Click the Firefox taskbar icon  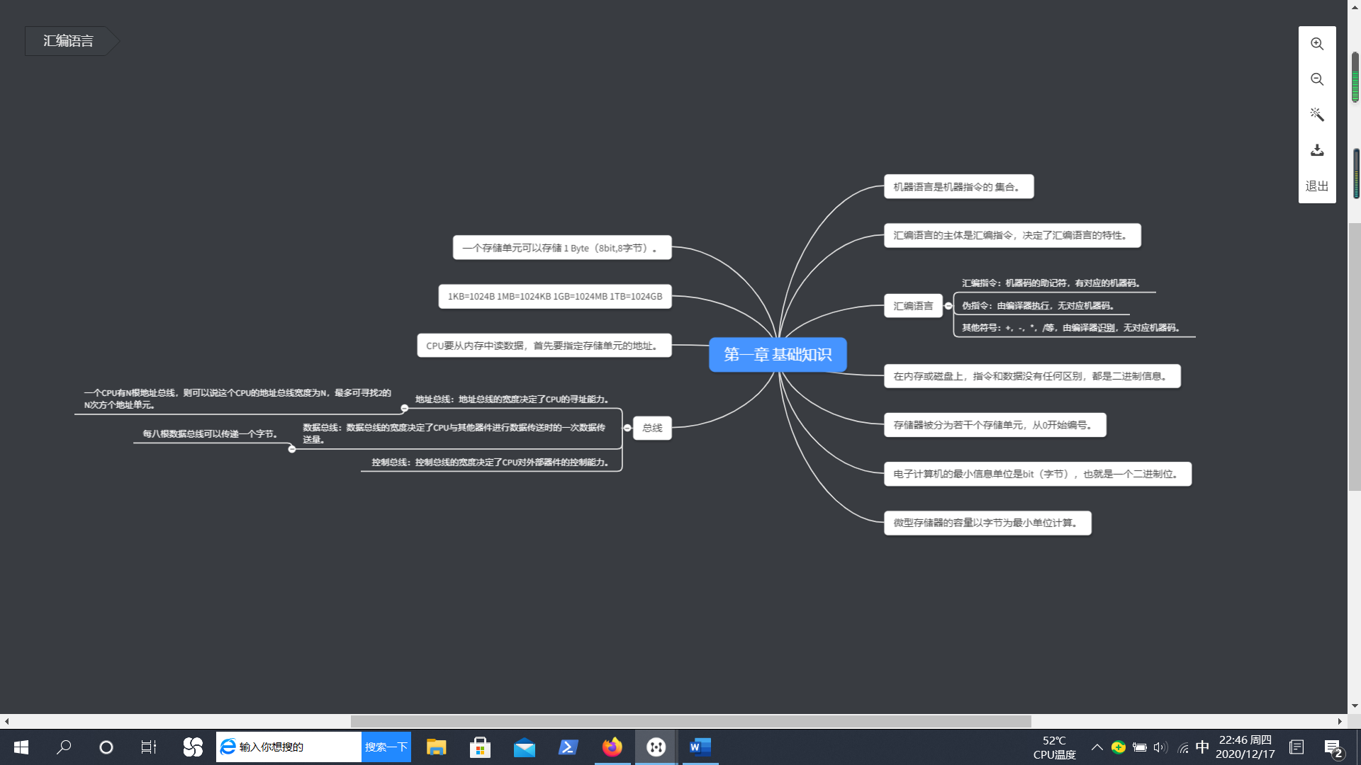click(x=612, y=747)
